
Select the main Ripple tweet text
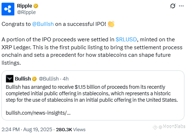[x=92, y=43]
